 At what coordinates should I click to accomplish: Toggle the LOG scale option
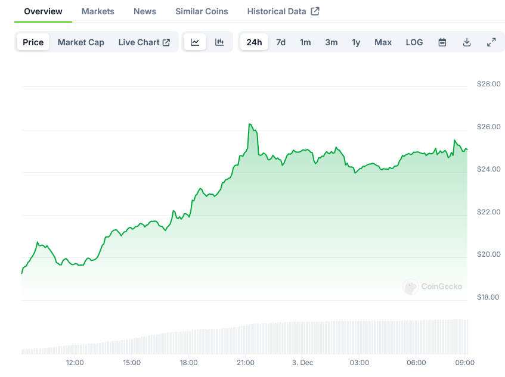pyautogui.click(x=414, y=42)
